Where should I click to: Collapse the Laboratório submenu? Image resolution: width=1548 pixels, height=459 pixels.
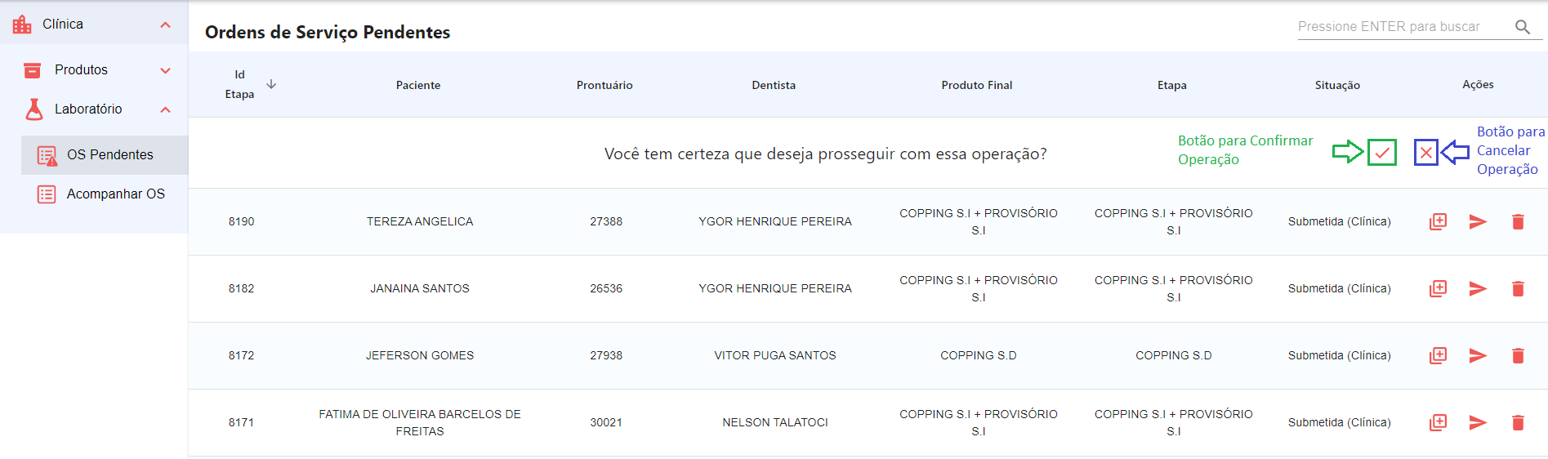click(x=166, y=109)
